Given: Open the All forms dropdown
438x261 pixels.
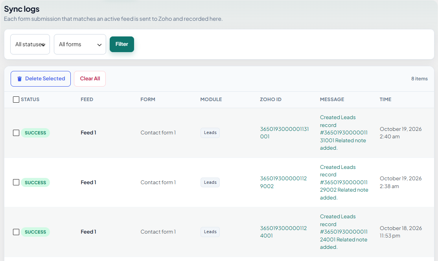Looking at the screenshot, I should [x=80, y=44].
